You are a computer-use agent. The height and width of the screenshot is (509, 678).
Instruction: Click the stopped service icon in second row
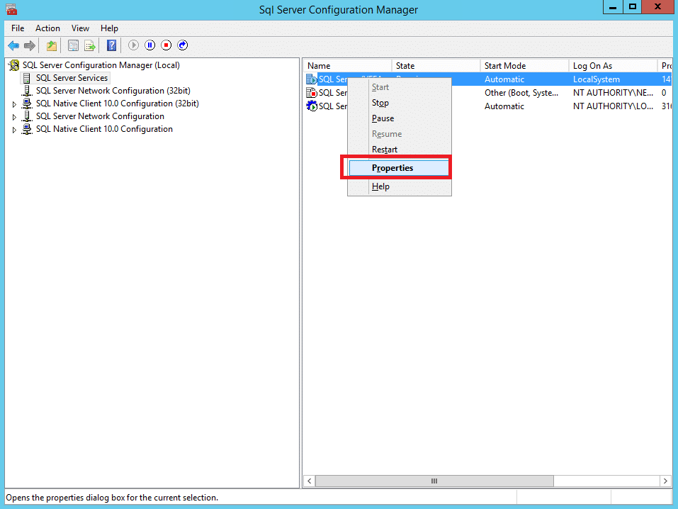pos(311,93)
